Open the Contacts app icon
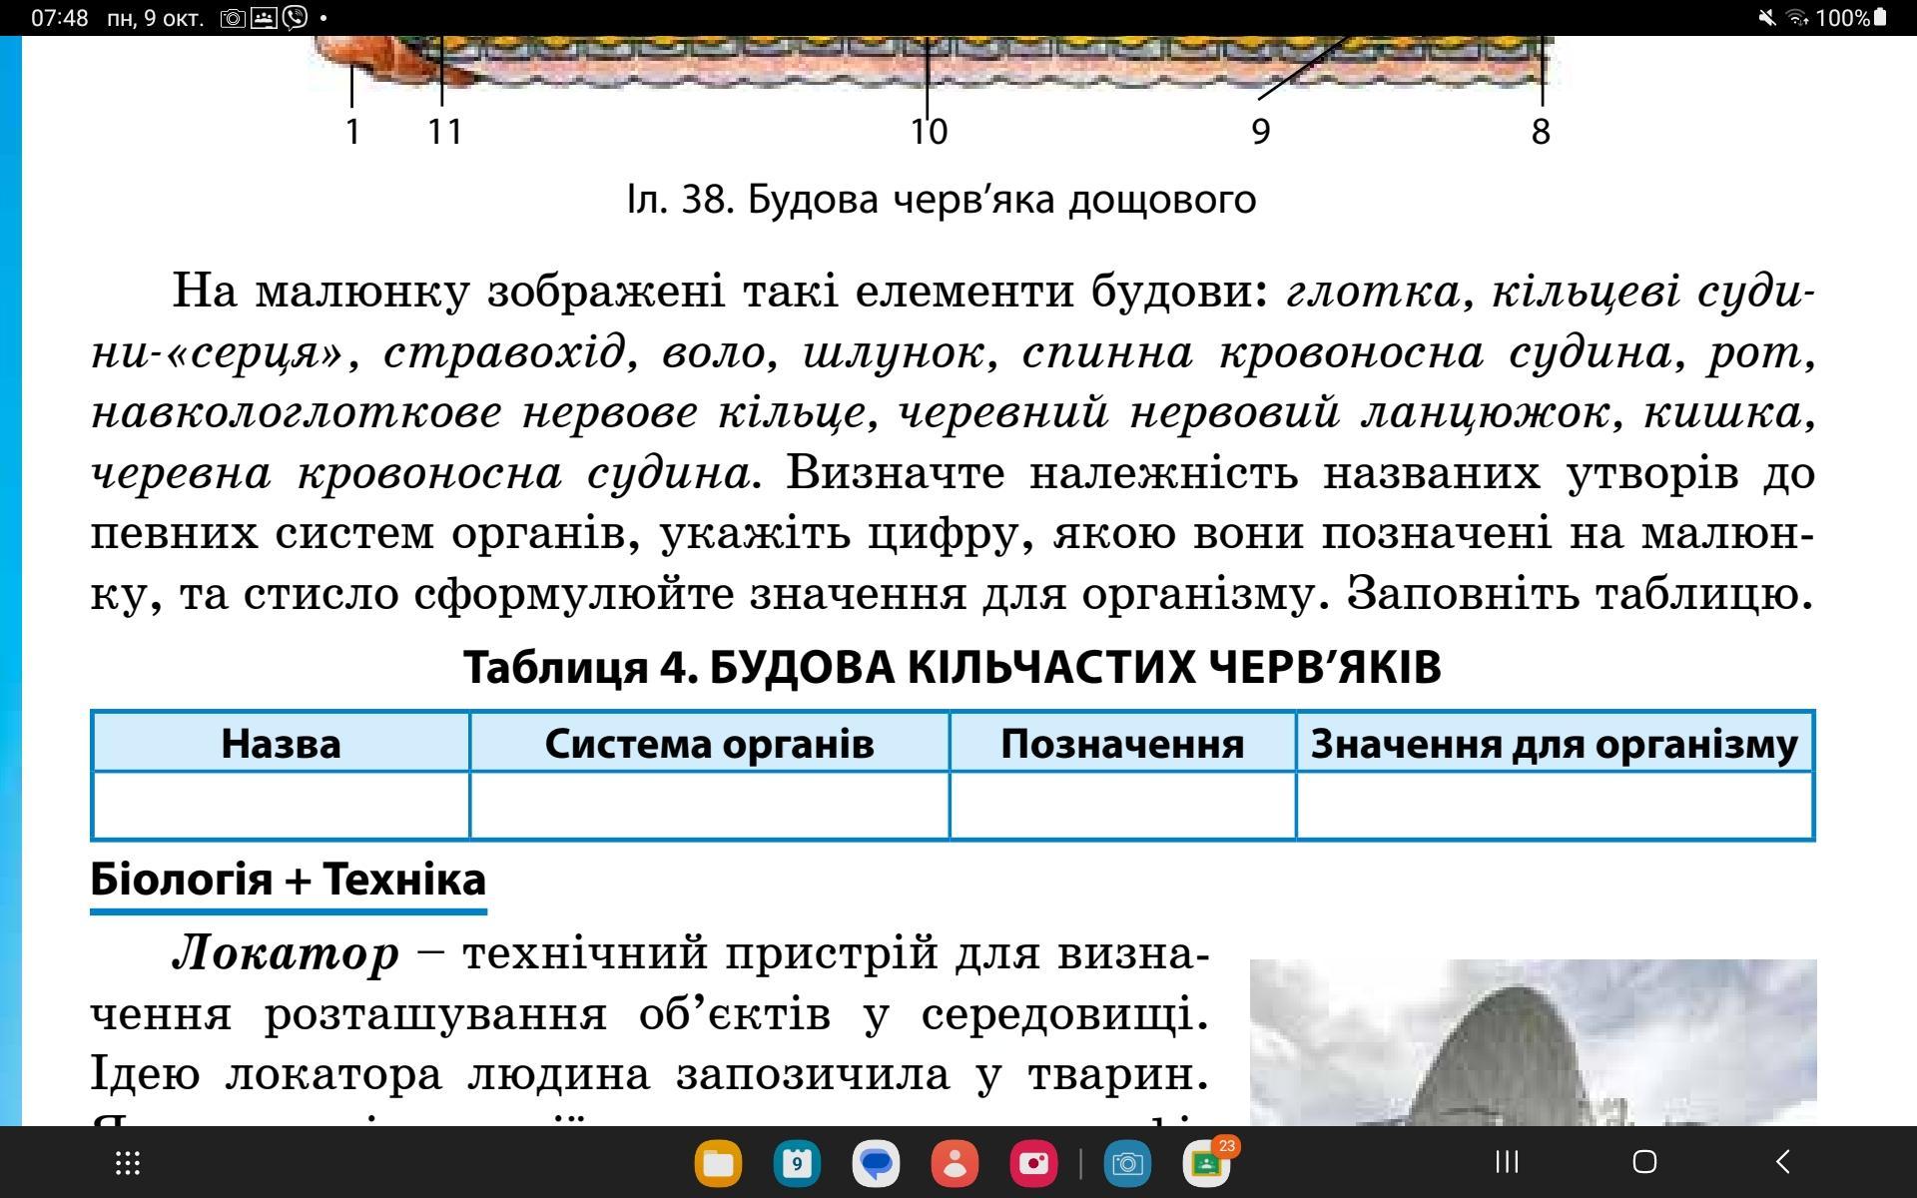 click(955, 1163)
